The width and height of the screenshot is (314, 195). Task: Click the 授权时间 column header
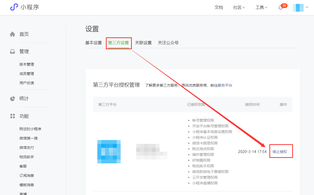252,105
